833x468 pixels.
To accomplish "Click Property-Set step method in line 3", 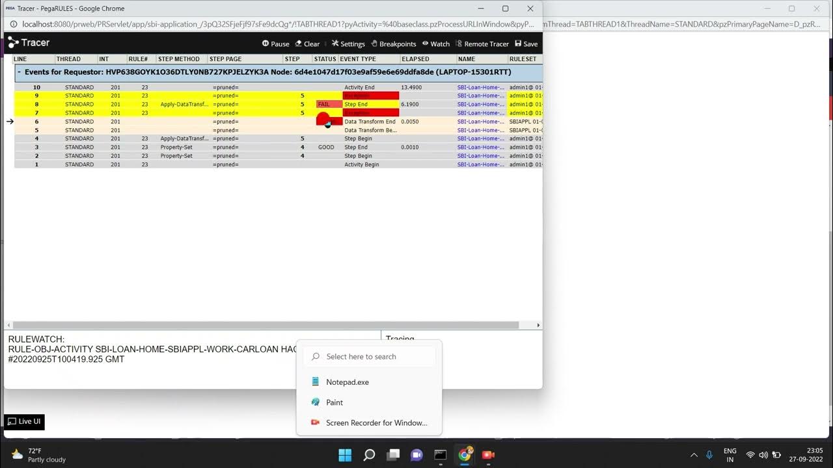I will tap(176, 147).
